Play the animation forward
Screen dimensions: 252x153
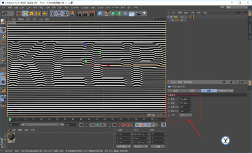point(98,125)
